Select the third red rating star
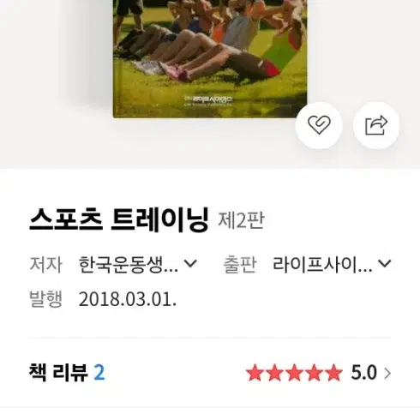The image size is (420, 420). pyautogui.click(x=294, y=373)
